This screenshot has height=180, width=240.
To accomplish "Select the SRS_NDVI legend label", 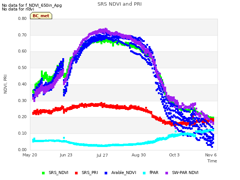I will 58,172.
